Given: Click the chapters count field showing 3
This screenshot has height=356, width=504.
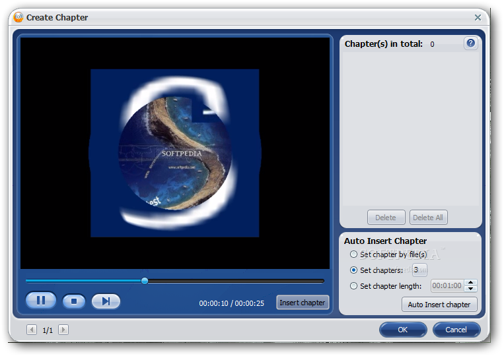Looking at the screenshot, I should (419, 270).
